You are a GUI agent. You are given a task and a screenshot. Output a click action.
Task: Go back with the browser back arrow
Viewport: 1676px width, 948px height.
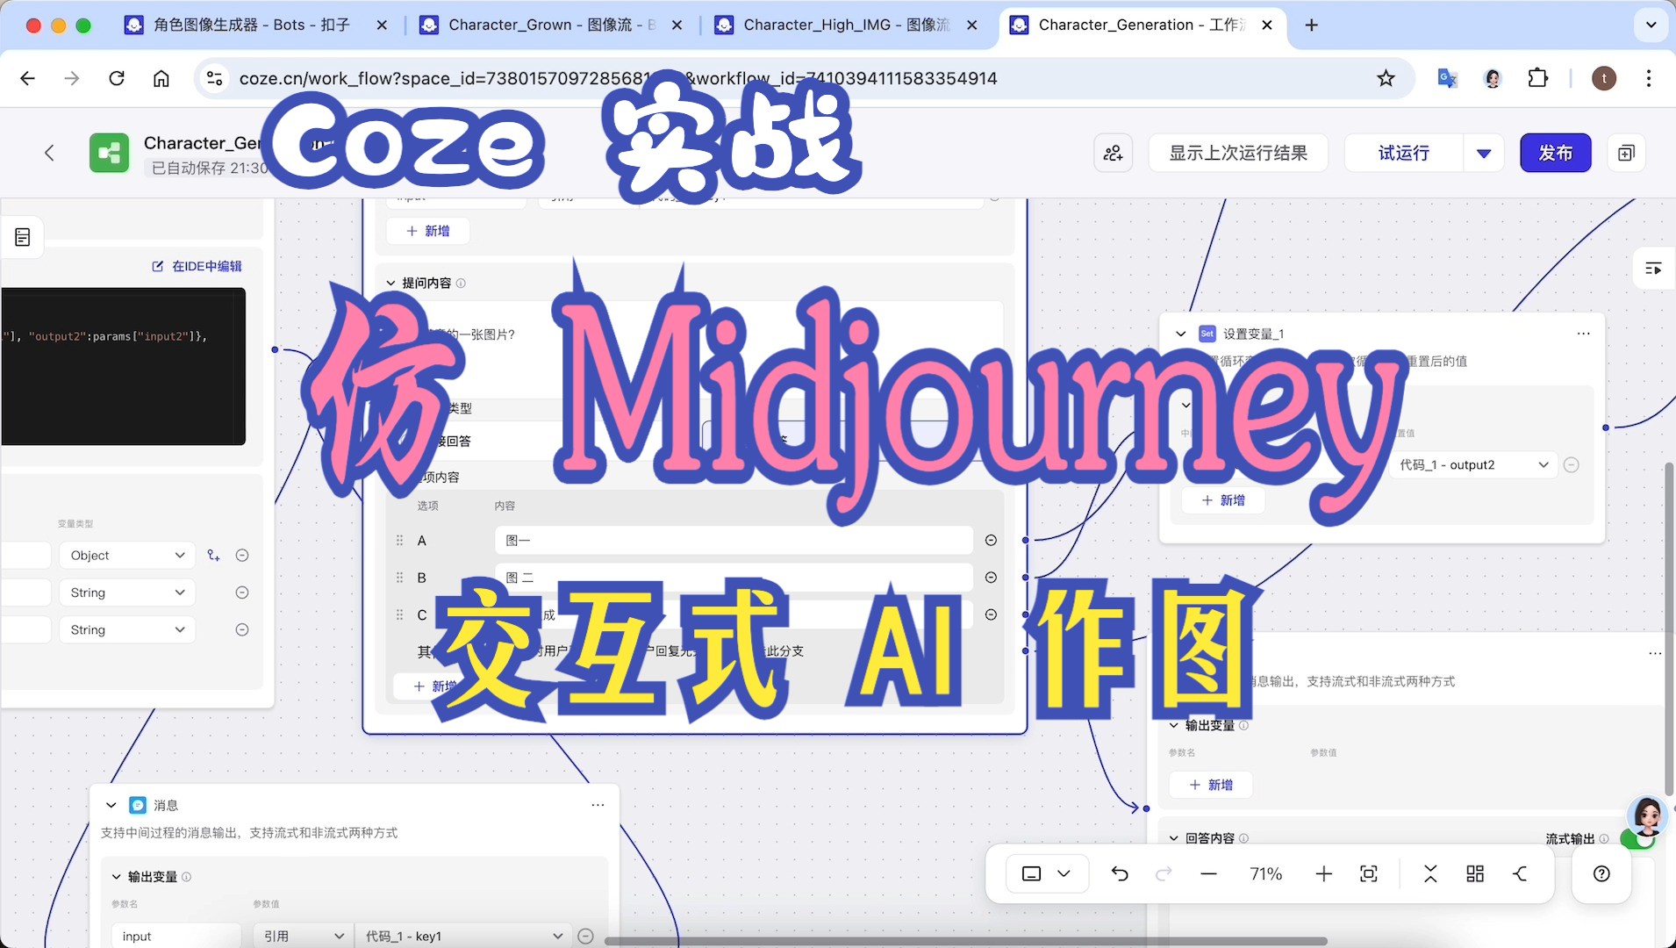pos(27,78)
